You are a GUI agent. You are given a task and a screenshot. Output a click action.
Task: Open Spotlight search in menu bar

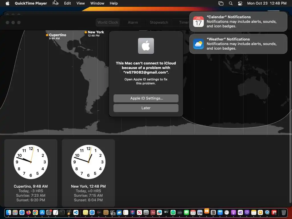230,3
